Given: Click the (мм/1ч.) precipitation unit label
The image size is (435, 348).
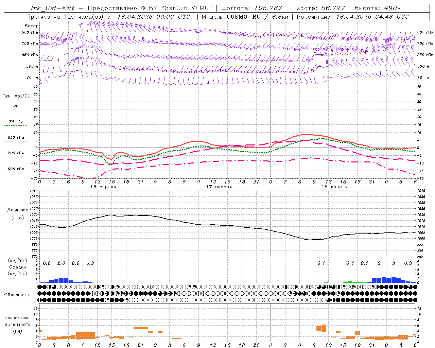Looking at the screenshot, I should (17, 274).
